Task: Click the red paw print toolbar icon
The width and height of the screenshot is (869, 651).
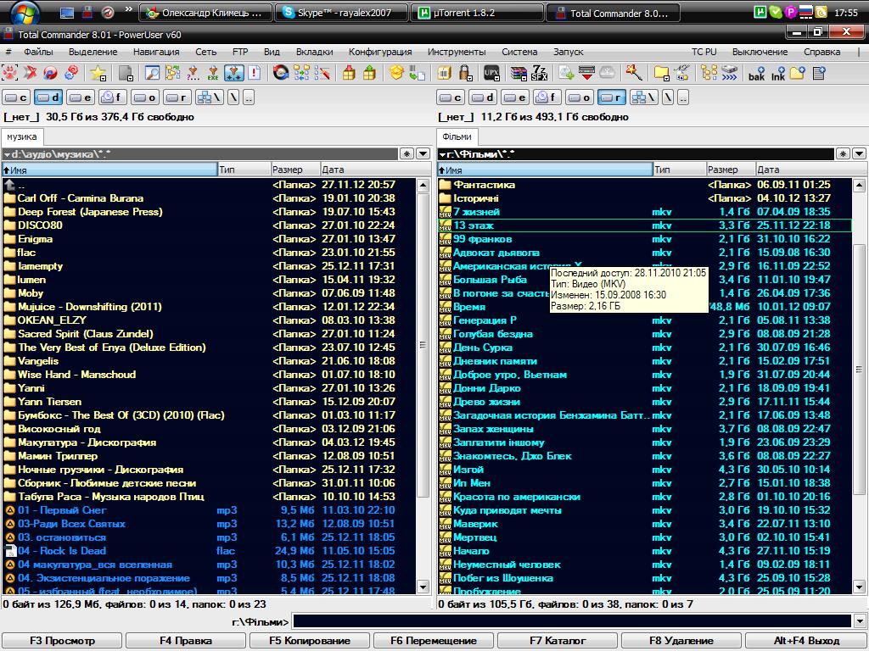Action: [10, 73]
